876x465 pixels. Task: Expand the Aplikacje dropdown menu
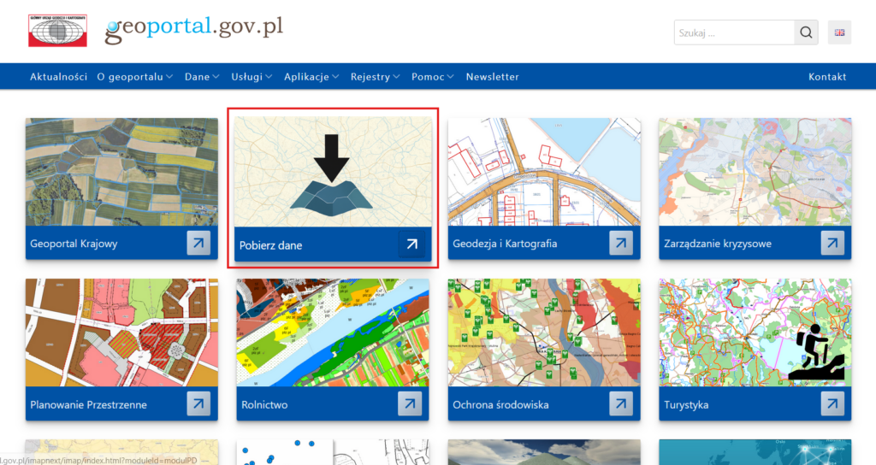(311, 77)
